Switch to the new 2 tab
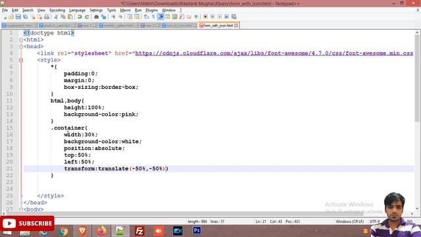Image resolution: width=421 pixels, height=237 pixels. (x=150, y=26)
